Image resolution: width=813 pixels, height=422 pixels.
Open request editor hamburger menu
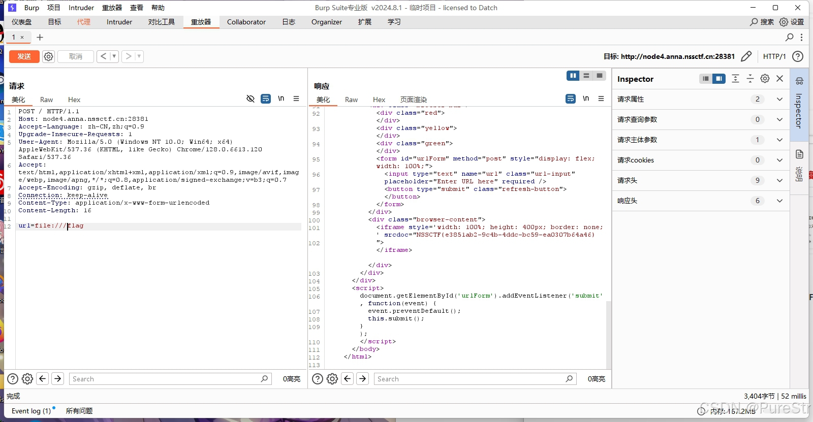point(296,99)
